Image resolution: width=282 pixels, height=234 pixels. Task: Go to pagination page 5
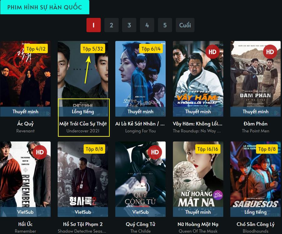pos(165,25)
